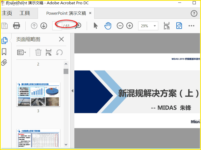Select PowerPoint 演示文稿 document tab
Image resolution: width=201 pixels, height=150 pixels.
pos(66,13)
